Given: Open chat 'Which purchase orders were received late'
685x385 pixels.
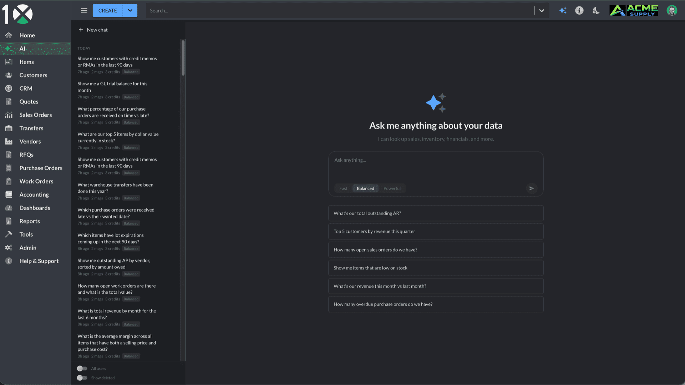Looking at the screenshot, I should click(126, 216).
